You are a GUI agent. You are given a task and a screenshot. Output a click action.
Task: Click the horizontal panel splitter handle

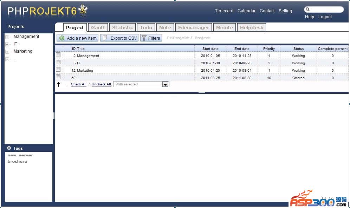click(202, 93)
